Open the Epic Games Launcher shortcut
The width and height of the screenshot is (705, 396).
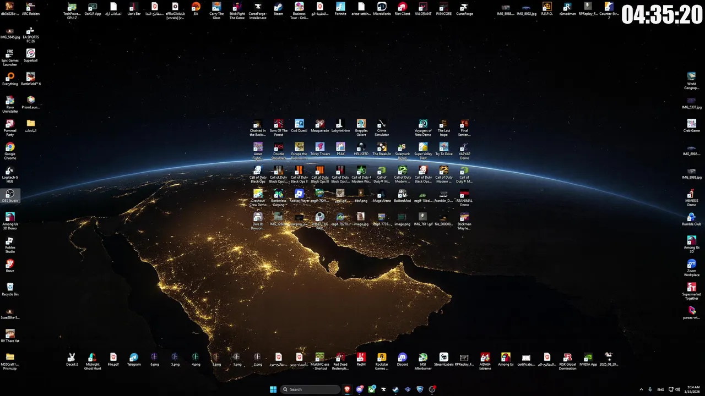(x=10, y=58)
